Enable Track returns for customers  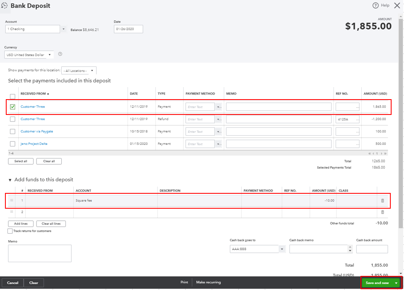[10, 231]
